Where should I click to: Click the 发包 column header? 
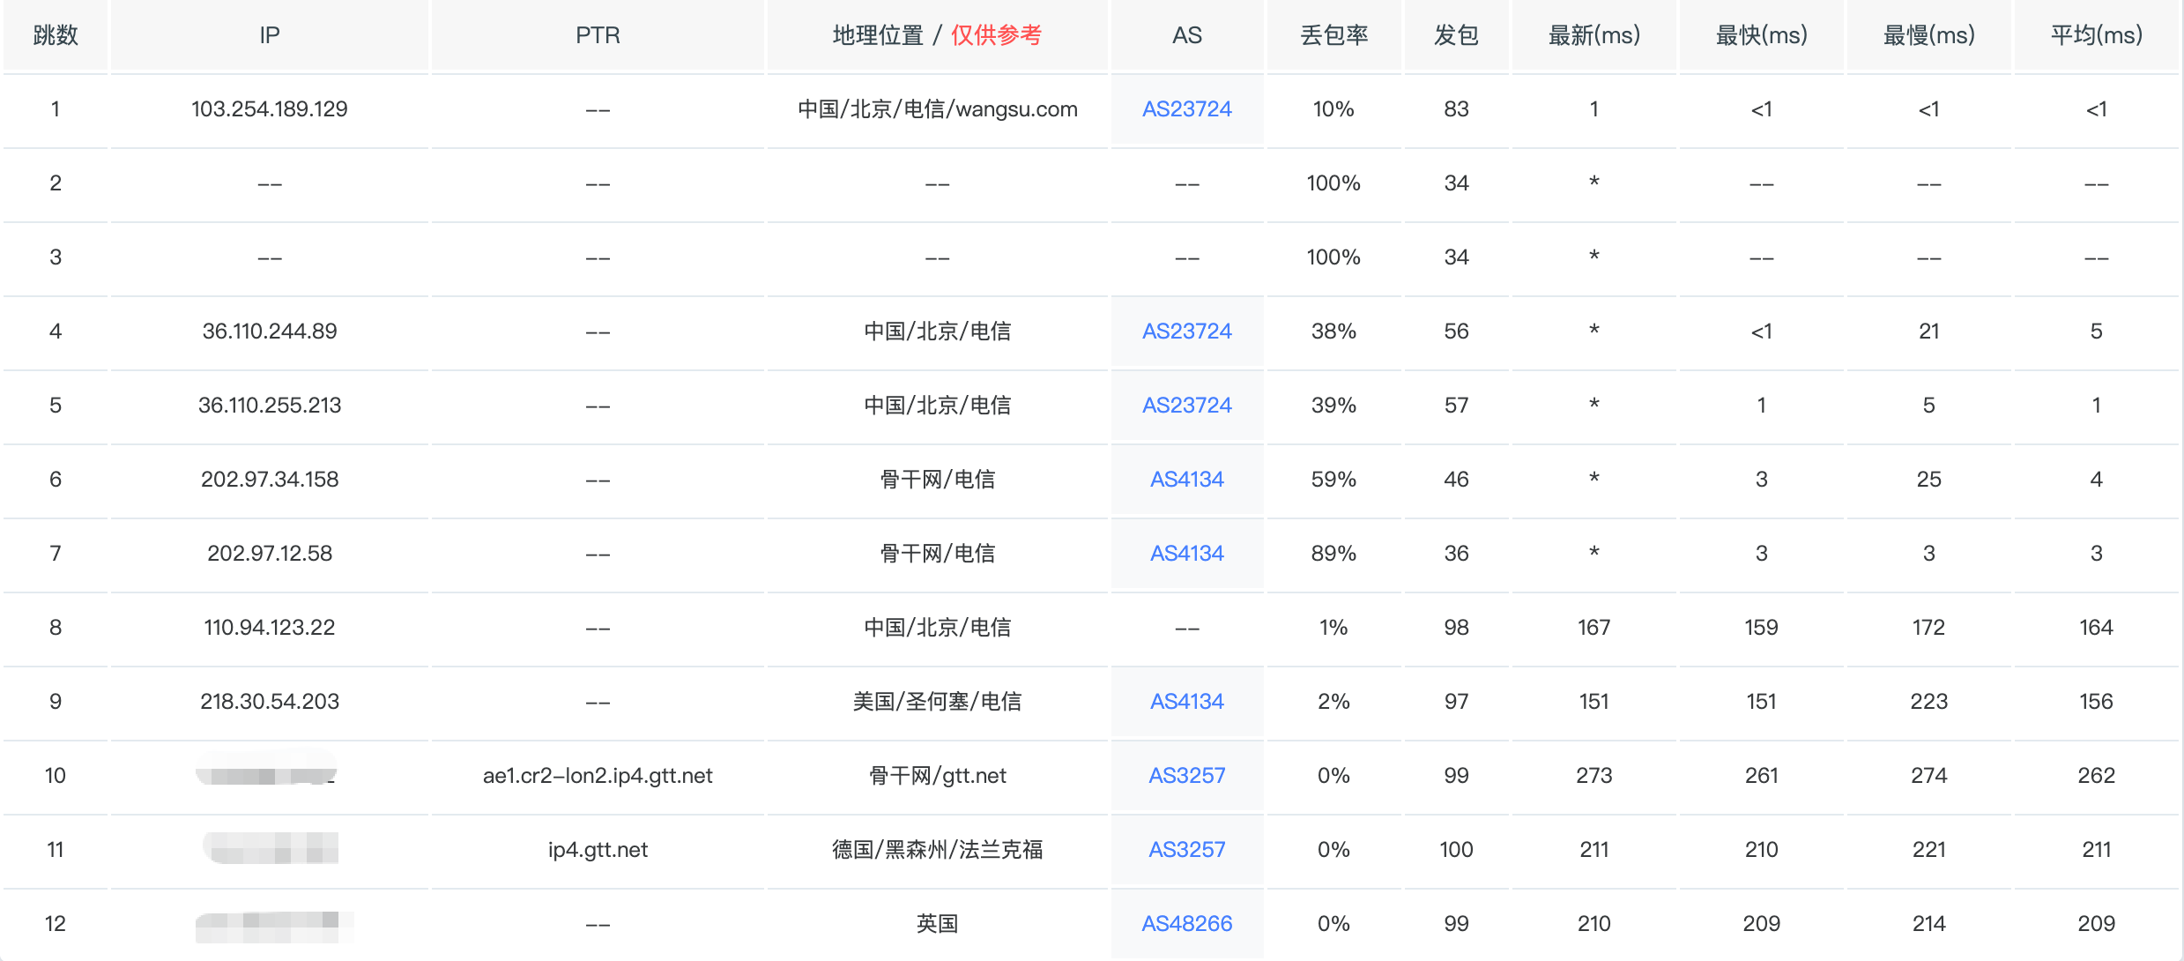pyautogui.click(x=1456, y=35)
